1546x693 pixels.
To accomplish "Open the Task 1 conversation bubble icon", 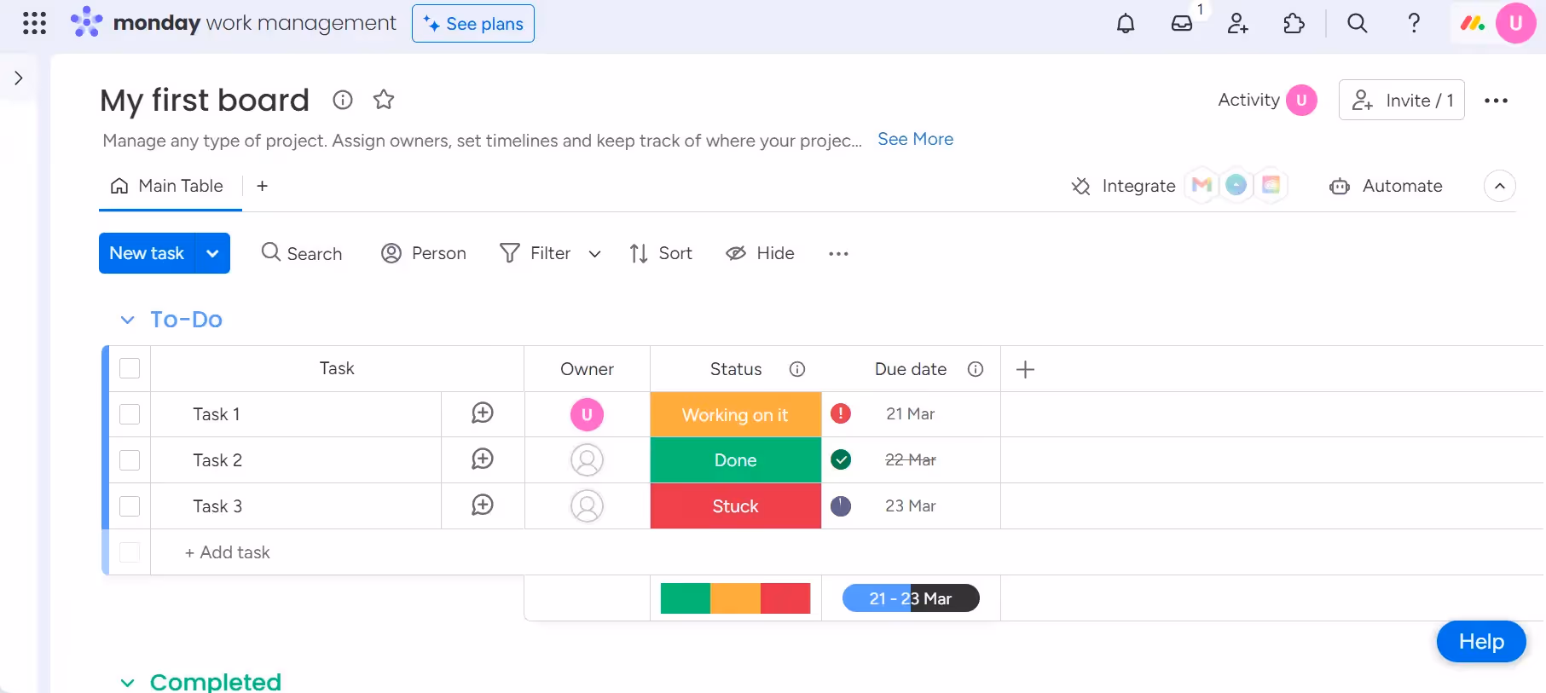I will 483,413.
